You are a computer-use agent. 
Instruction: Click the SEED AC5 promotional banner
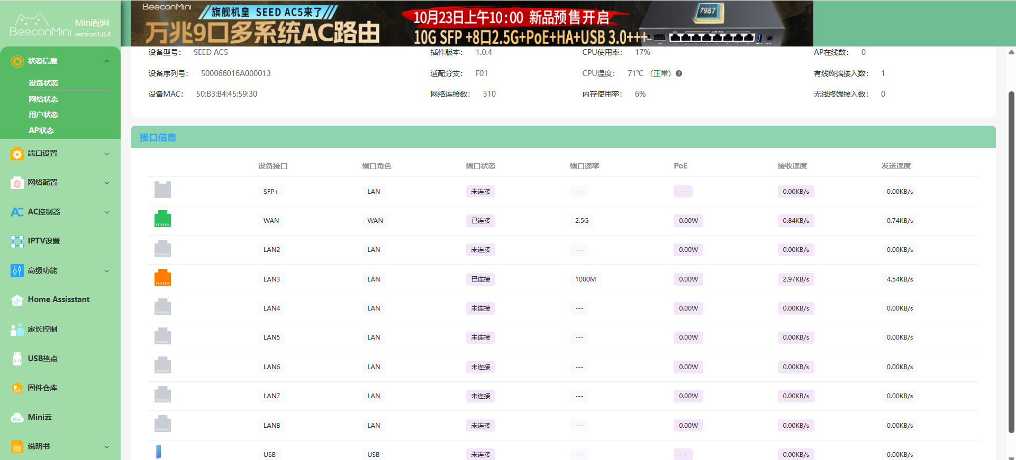pyautogui.click(x=471, y=24)
